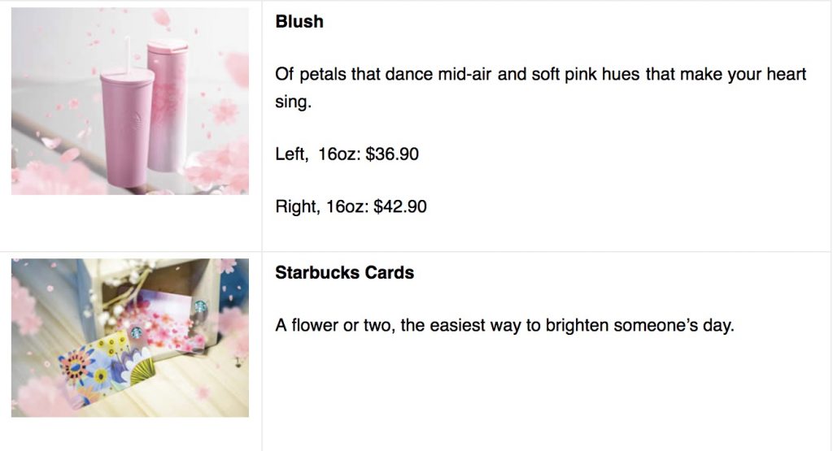The image size is (833, 451).
Task: Click the Starbucks logo on the upper card
Action: [200, 307]
